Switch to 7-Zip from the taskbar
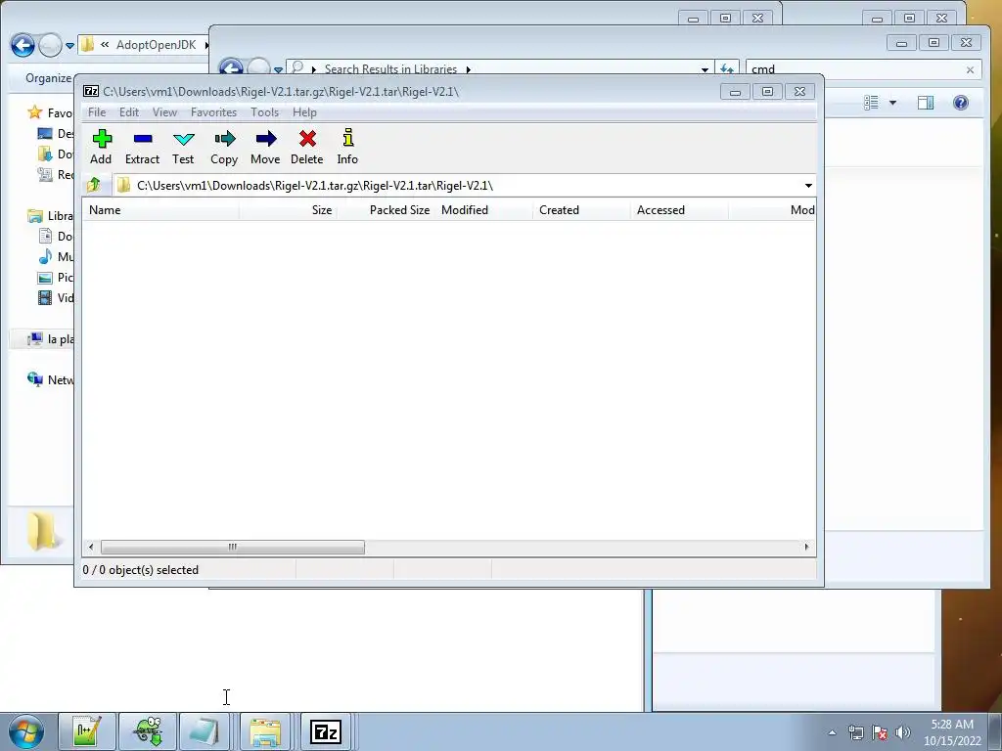 pyautogui.click(x=326, y=731)
